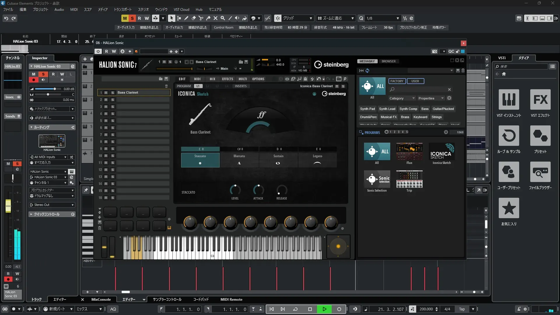Select the Zoom magnifier tool
The width and height of the screenshot is (560, 315).
[x=223, y=18]
